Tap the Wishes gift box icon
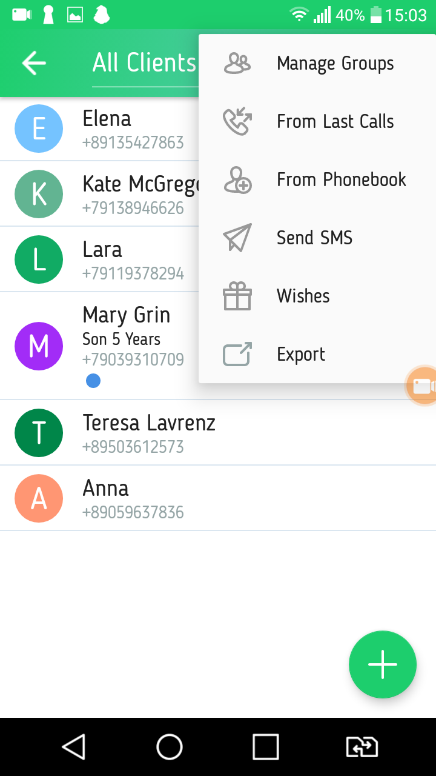436x776 pixels. pyautogui.click(x=237, y=296)
